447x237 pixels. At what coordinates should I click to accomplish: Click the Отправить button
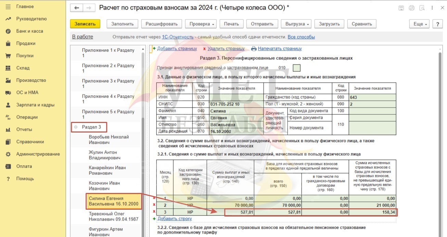click(262, 24)
